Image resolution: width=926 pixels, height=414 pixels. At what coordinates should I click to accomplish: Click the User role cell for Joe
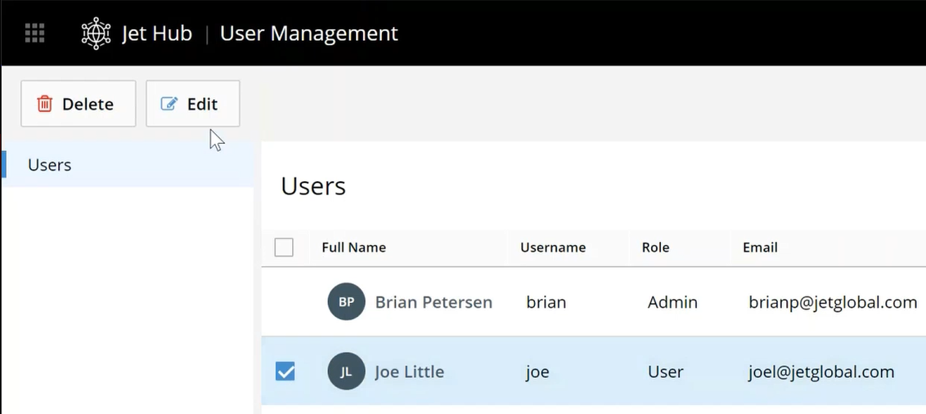[x=666, y=372]
